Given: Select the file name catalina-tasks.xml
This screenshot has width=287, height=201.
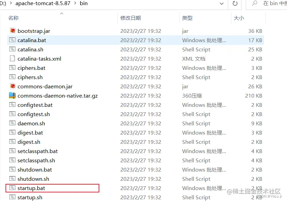Looking at the screenshot, I should coord(39,59).
